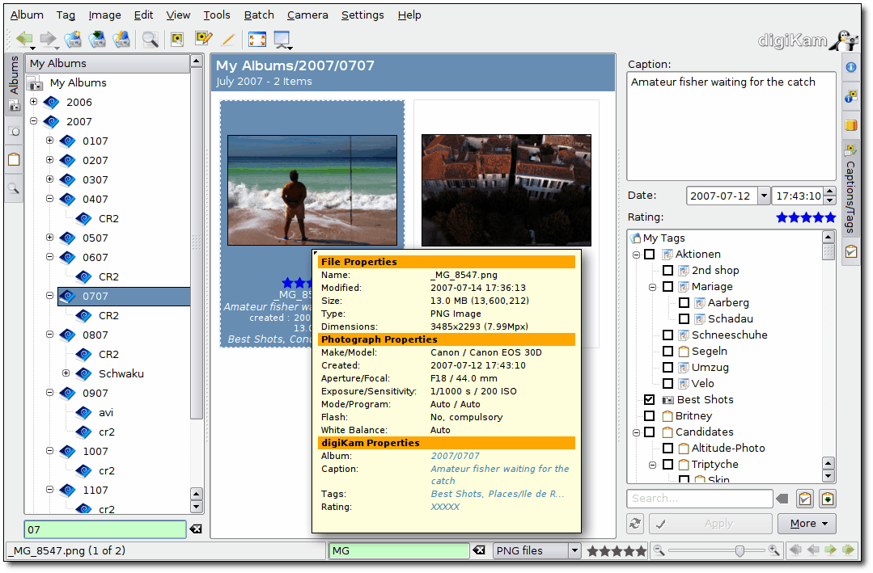Viewport: 873px width, 573px height.
Task: Check the Schneeschuhe tag checkbox
Action: [x=668, y=335]
